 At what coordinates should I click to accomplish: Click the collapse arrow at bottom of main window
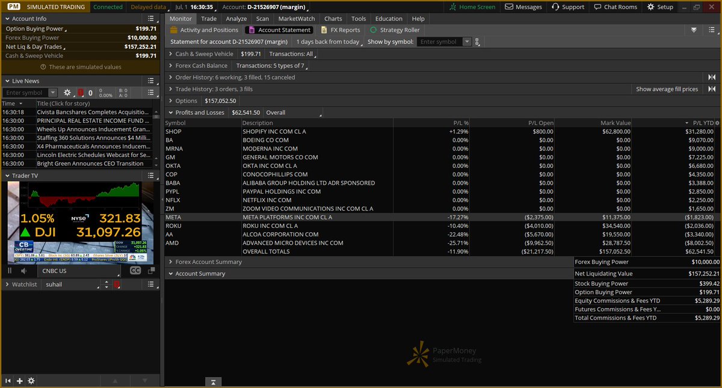click(213, 382)
